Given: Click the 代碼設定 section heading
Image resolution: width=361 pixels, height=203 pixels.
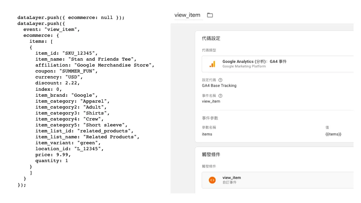Looking at the screenshot, I should pos(211,38).
